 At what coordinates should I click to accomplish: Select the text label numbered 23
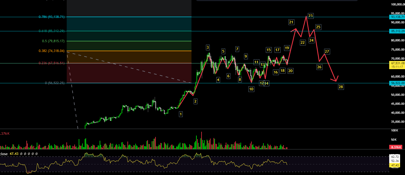(311, 16)
